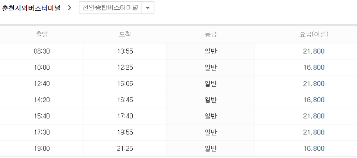Click the 16,800 fare for 10:00 bus
The image size is (357, 158).
(x=314, y=68)
